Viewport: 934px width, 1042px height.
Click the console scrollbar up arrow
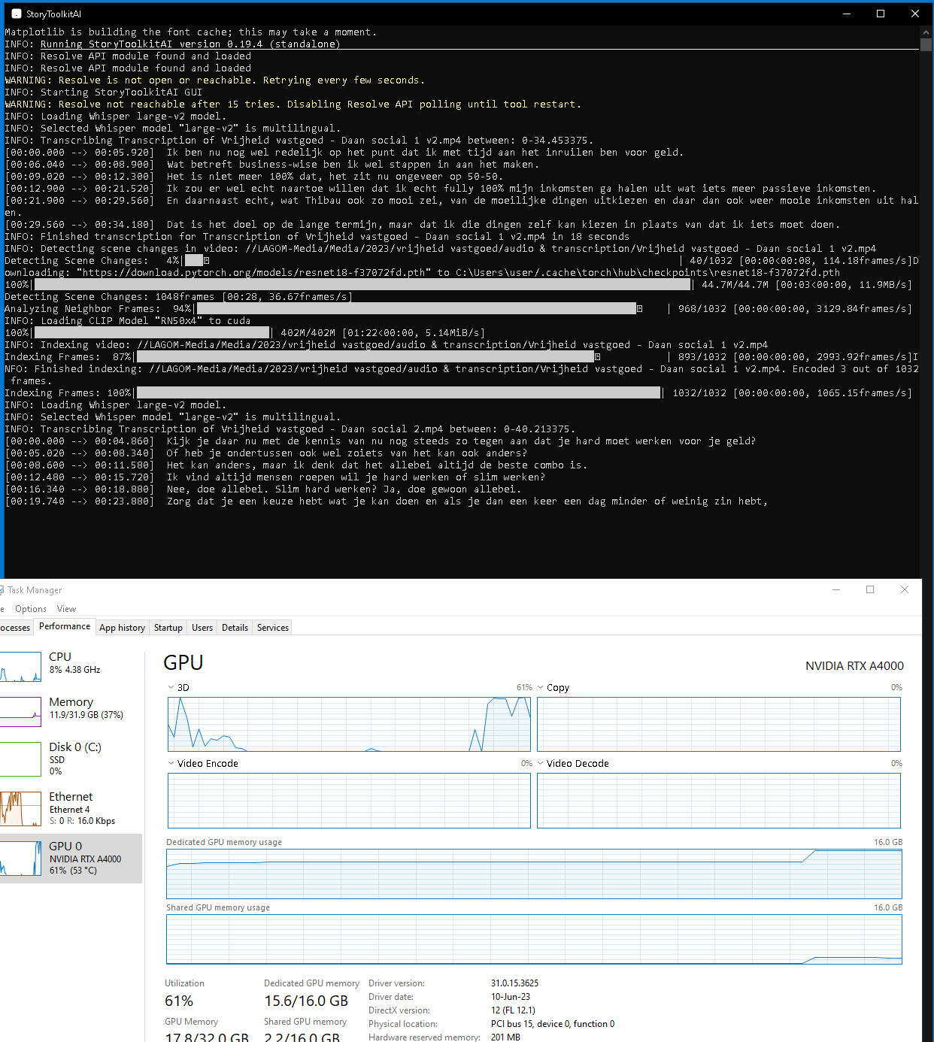tap(926, 32)
